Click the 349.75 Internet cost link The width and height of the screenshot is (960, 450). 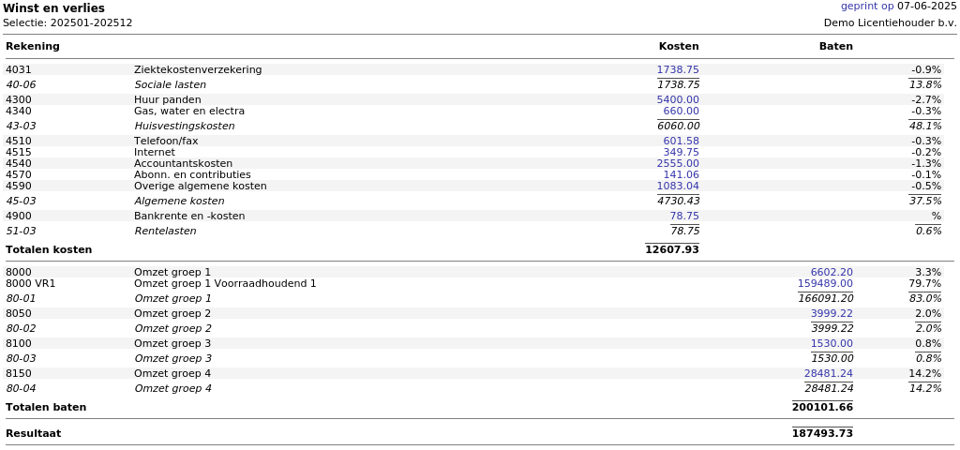681,152
